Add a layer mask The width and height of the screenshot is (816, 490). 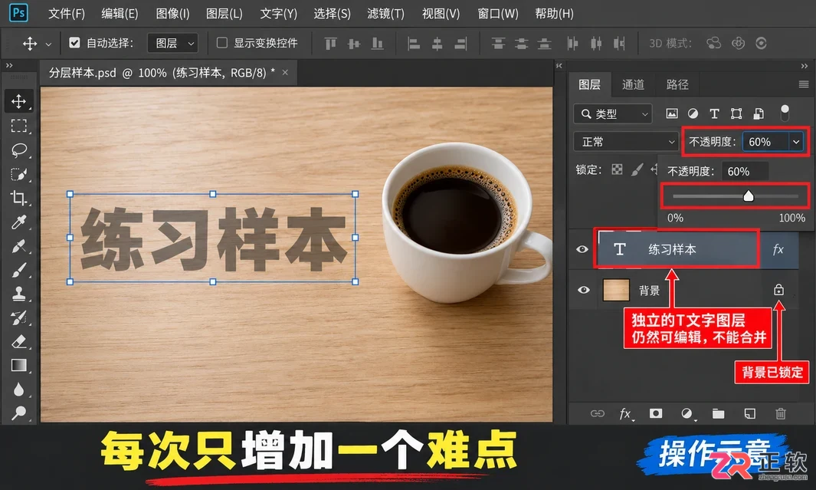[x=656, y=413]
